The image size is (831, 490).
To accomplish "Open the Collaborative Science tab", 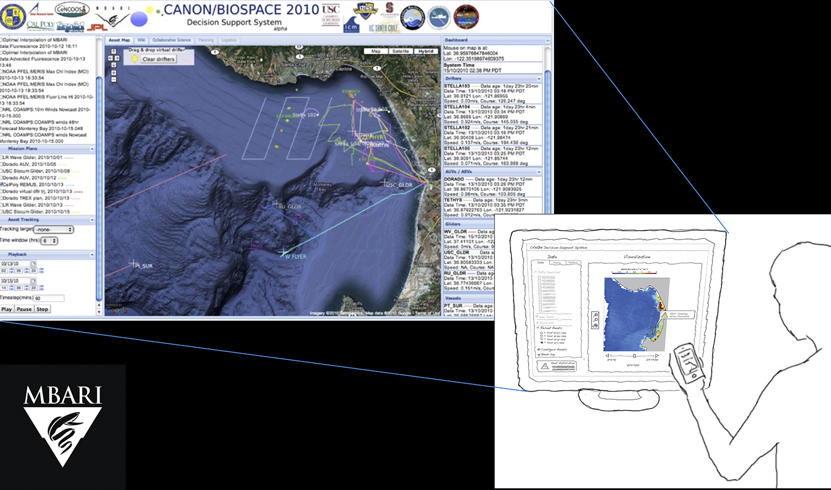I will 171,40.
